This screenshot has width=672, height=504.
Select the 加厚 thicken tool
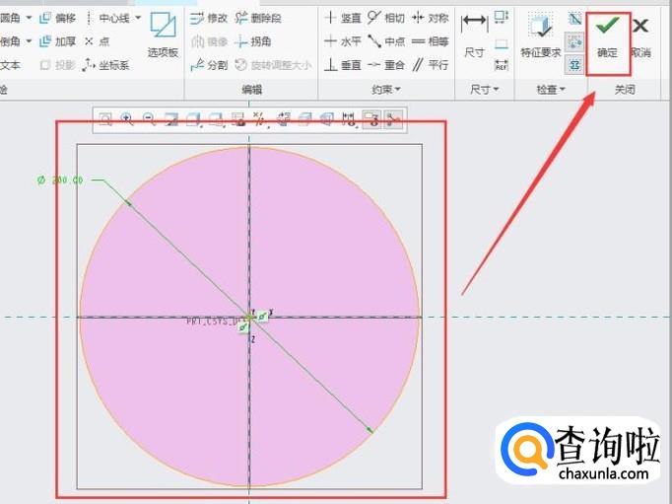pos(57,41)
